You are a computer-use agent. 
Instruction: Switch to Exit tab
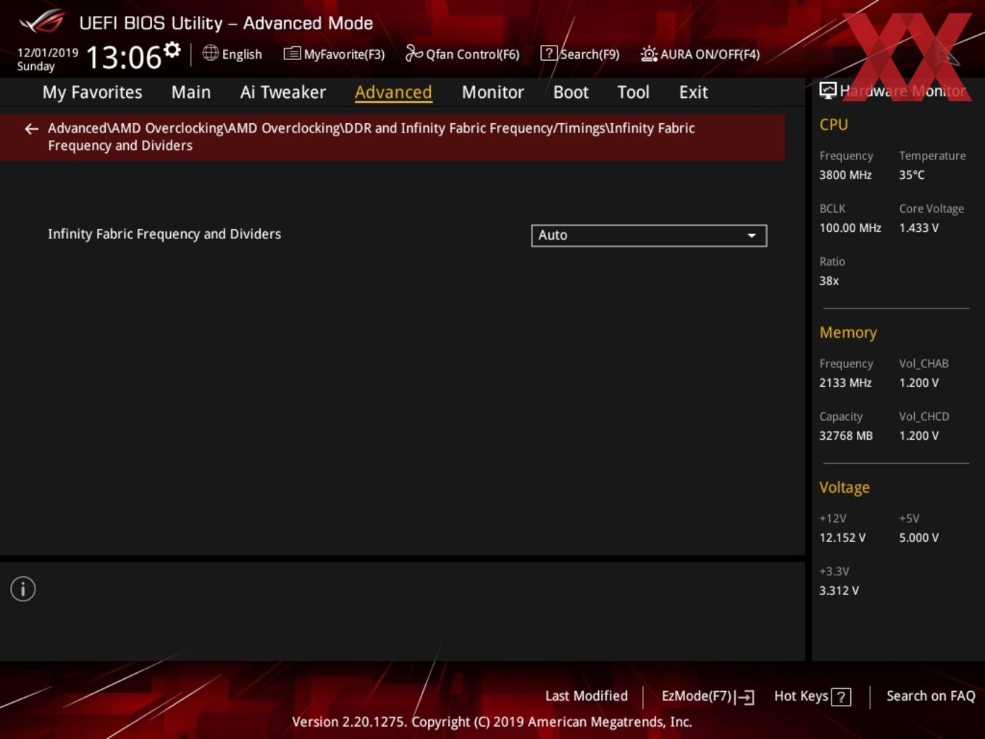click(693, 92)
